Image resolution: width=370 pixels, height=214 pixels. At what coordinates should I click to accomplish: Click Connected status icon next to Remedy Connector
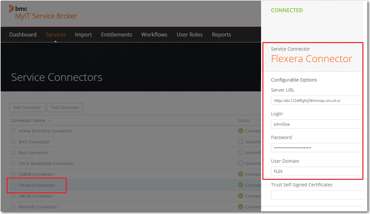pyautogui.click(x=241, y=207)
